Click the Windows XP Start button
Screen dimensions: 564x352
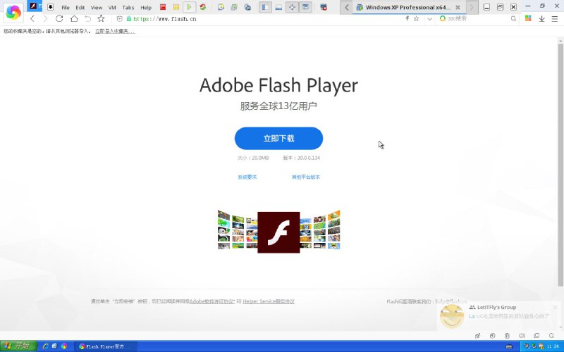(18, 346)
